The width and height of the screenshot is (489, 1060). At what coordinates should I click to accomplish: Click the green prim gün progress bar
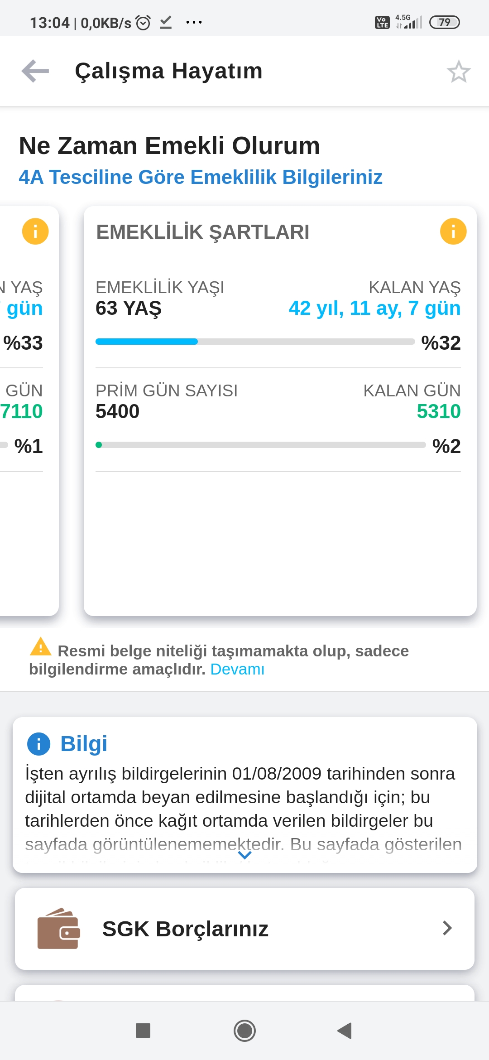(261, 445)
